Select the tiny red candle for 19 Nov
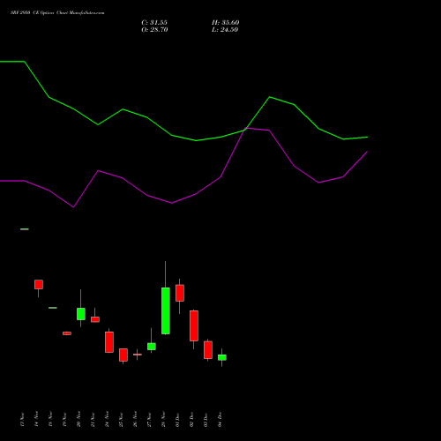The height and width of the screenshot is (441, 441). pyautogui.click(x=67, y=333)
